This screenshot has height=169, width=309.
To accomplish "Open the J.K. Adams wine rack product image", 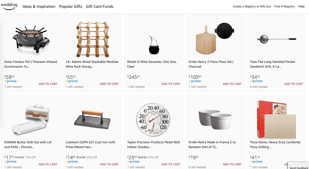I will (92, 39).
